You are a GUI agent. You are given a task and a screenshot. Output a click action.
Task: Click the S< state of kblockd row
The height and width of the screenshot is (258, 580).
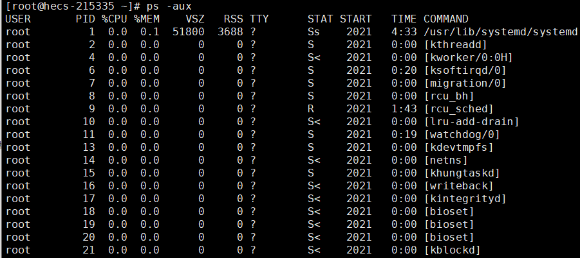313,250
